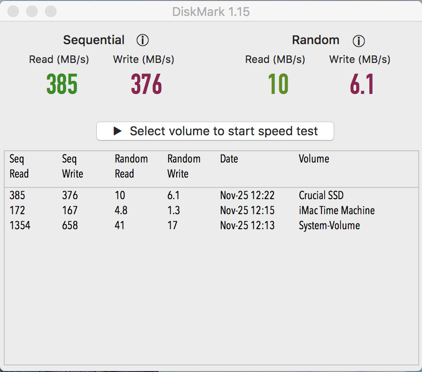Screen dimensions: 422x372
Task: Click the Random heading
Action: pyautogui.click(x=315, y=40)
